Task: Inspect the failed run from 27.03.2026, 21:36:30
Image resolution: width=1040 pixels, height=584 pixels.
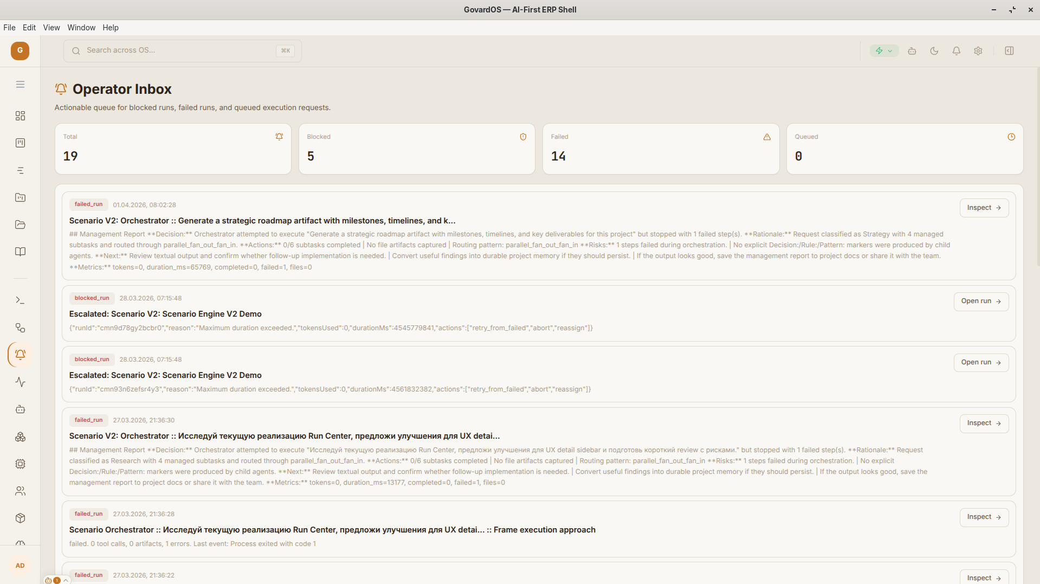Action: coord(984,423)
